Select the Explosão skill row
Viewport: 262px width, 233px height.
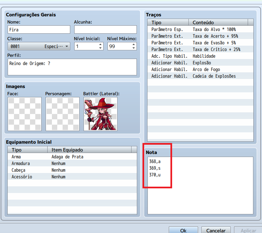200,63
